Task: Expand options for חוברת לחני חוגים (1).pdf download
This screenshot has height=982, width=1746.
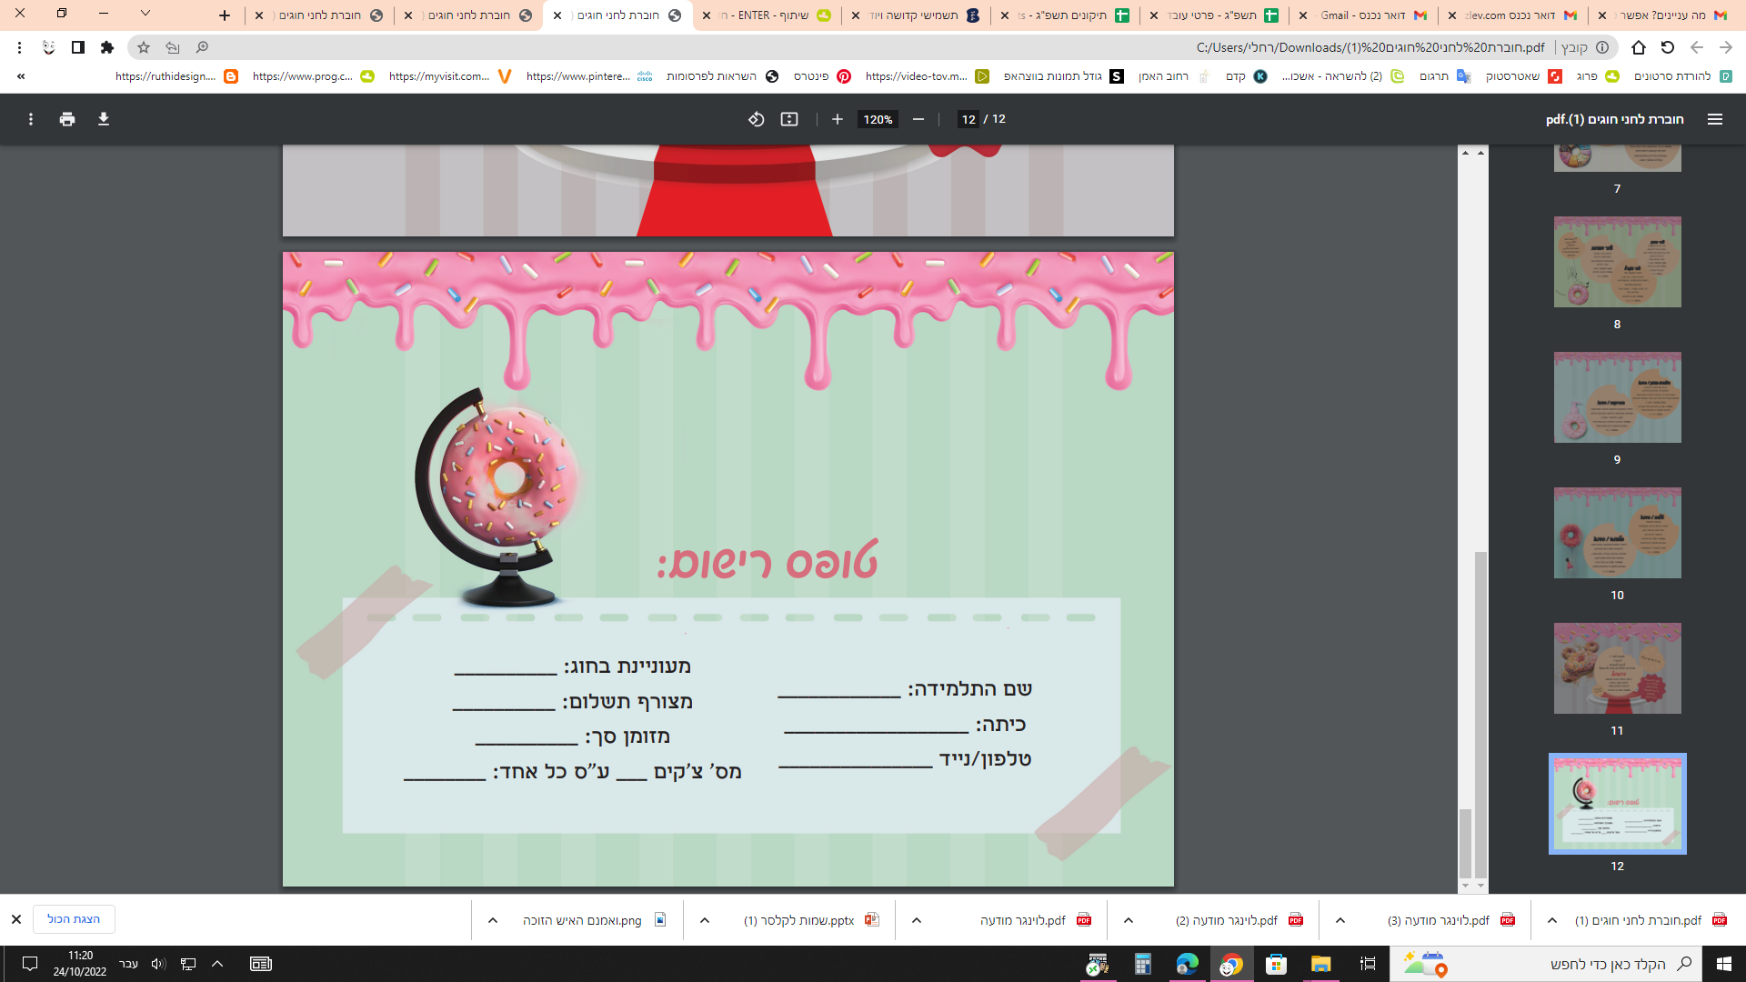Action: tap(1552, 920)
